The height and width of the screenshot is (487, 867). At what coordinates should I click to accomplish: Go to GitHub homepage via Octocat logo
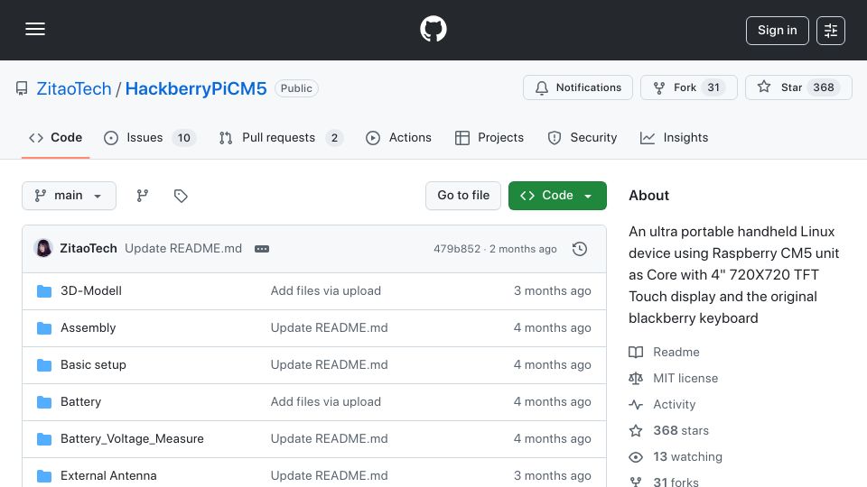433,29
